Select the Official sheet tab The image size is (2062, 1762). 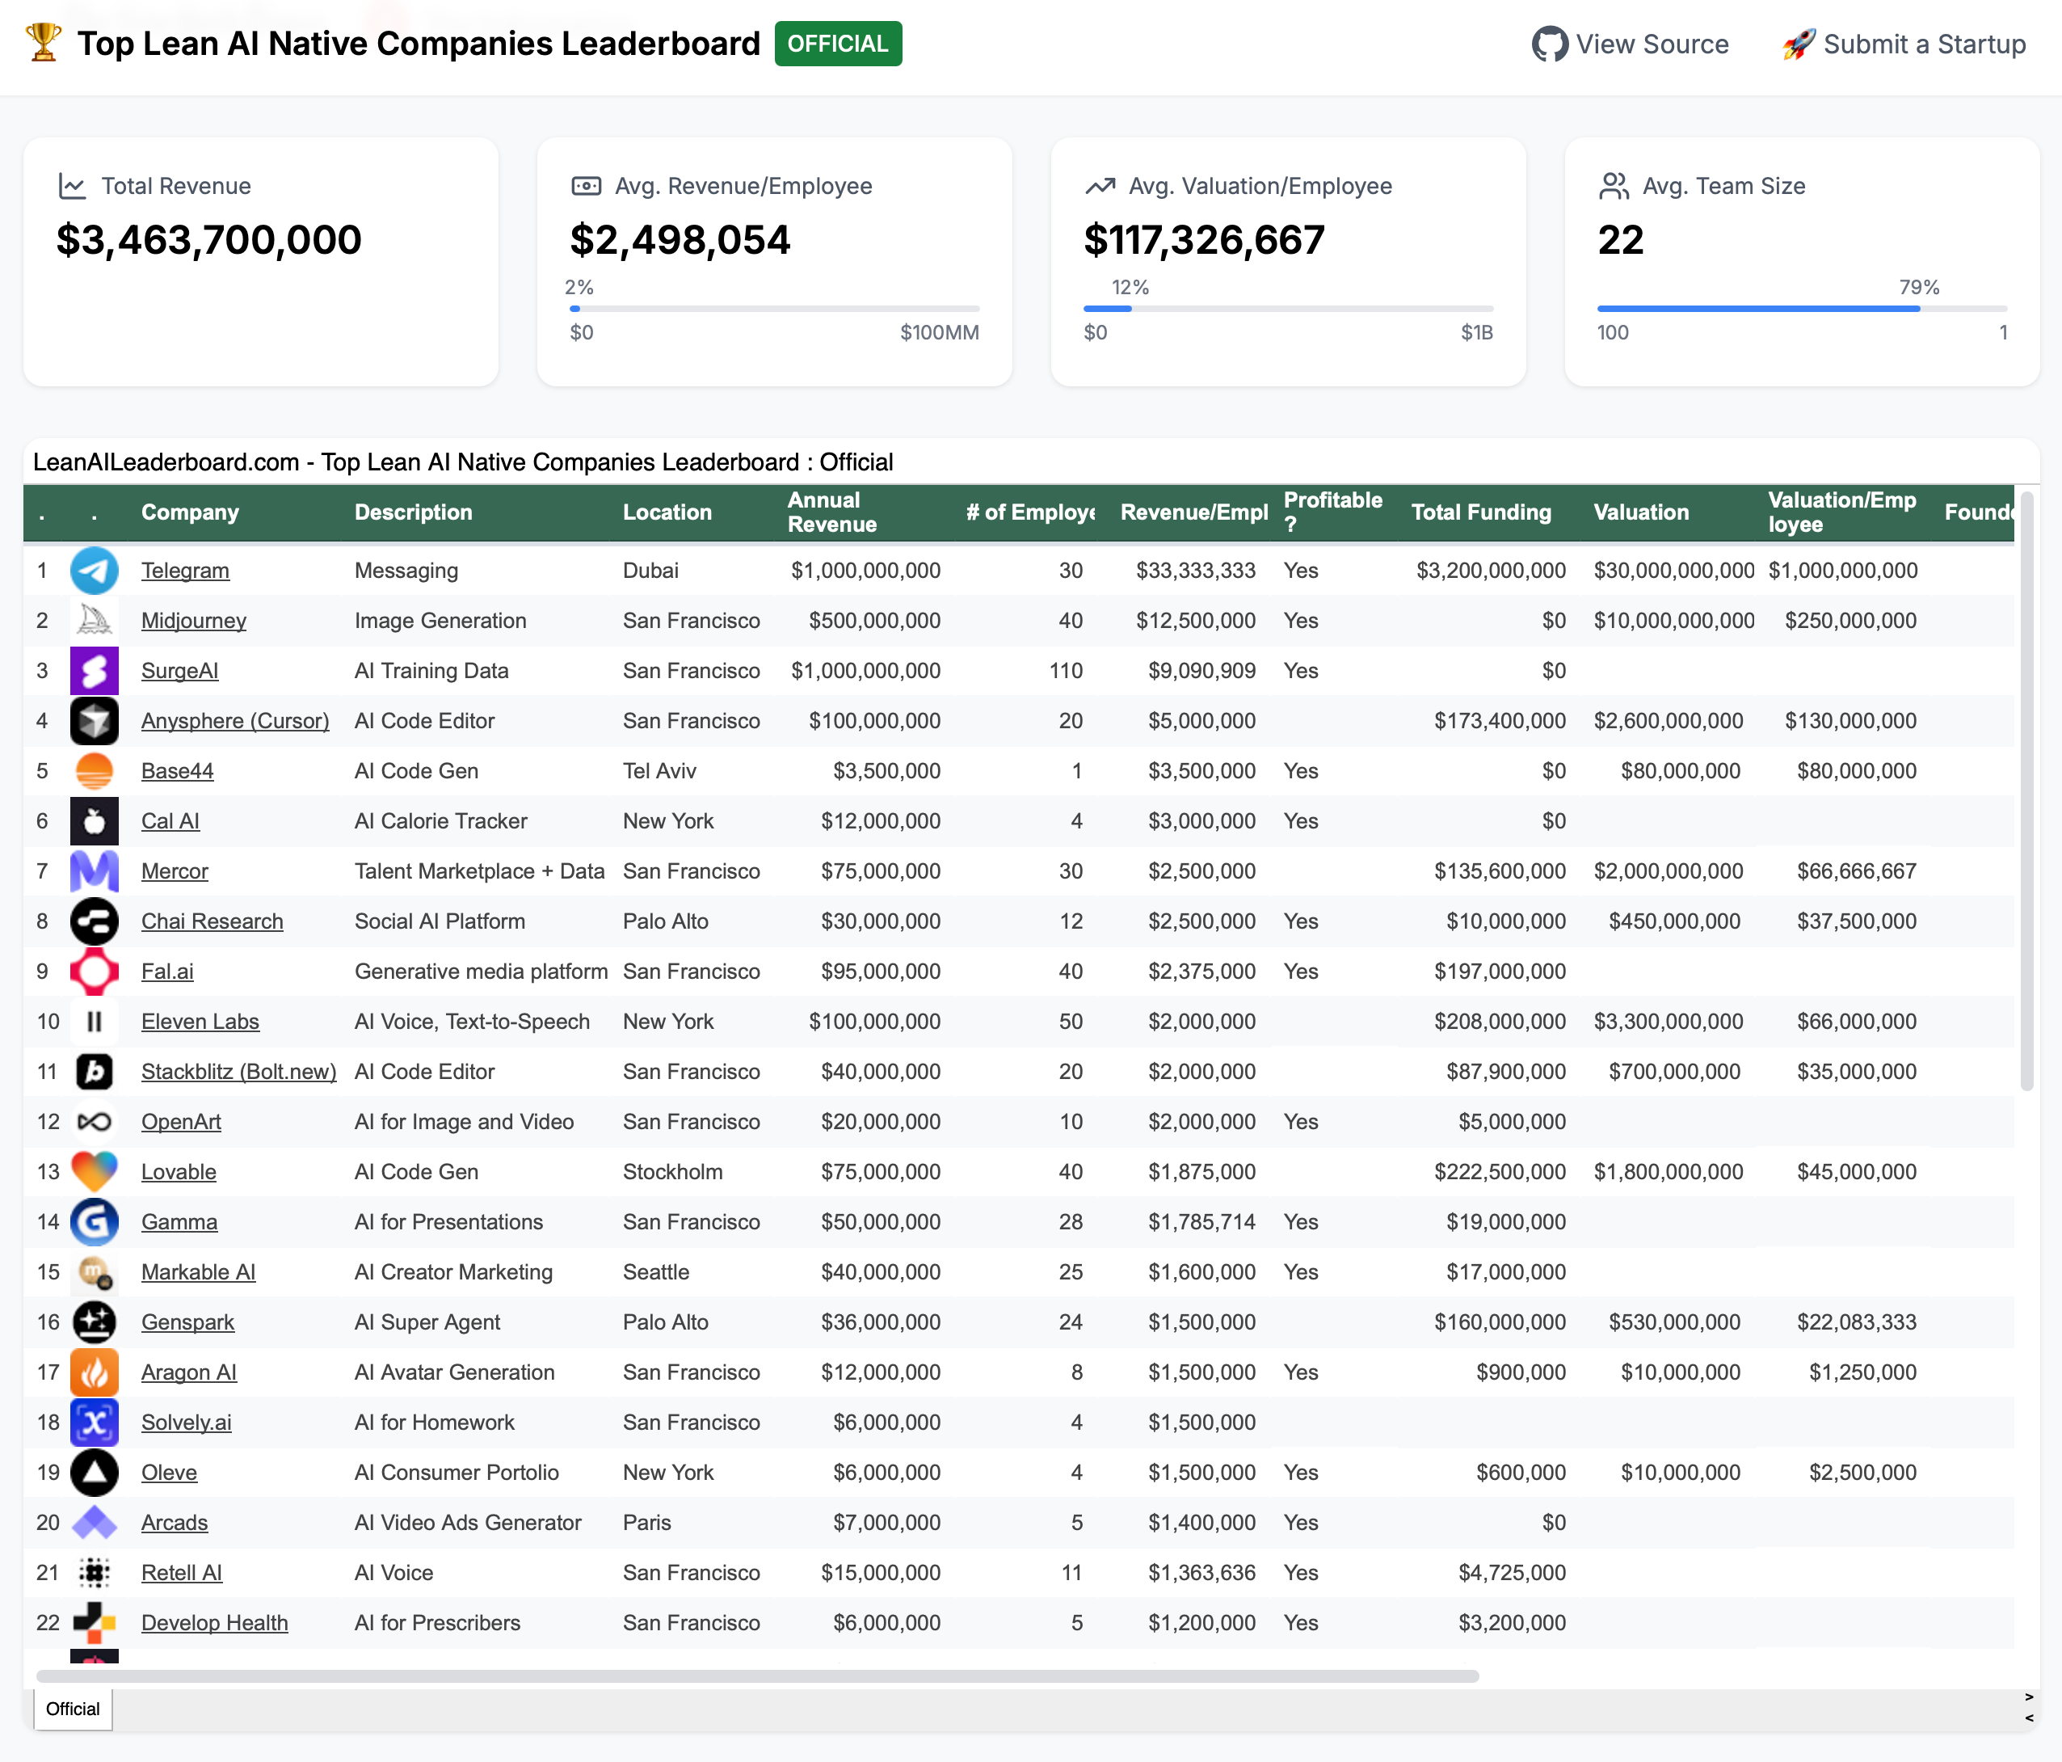pyautogui.click(x=73, y=1708)
